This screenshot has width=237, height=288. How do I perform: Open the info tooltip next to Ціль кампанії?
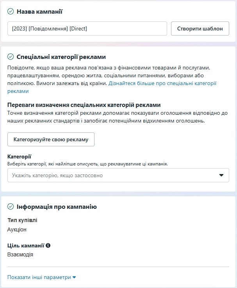point(48,245)
